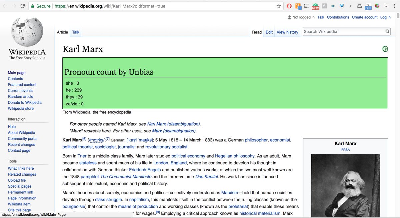Screen dimensions: 400x218
Task: Select the Read tab
Action: tap(257, 32)
